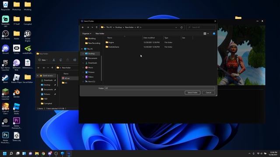Screen dimensions: 280x157
Task: Open the Minecraft Launcher desktop icon
Action: click(x=5, y=94)
